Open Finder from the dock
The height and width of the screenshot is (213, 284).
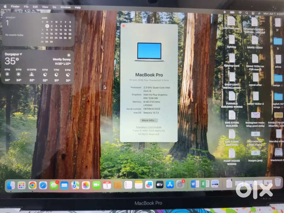point(11,185)
